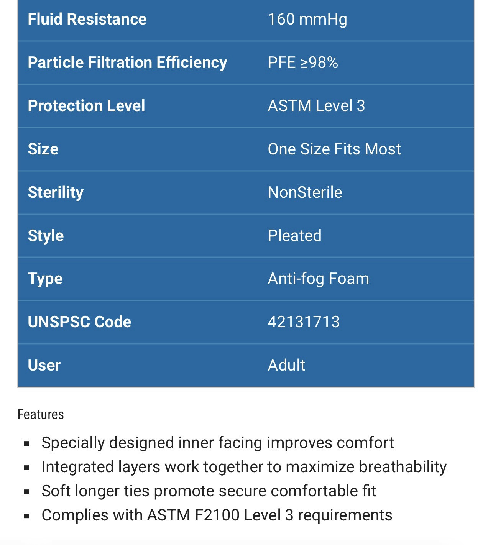
Task: Select the Size row label
Action: (43, 149)
